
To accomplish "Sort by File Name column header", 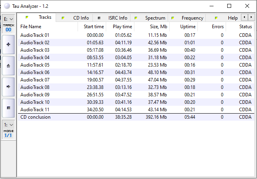I will coord(31,27).
